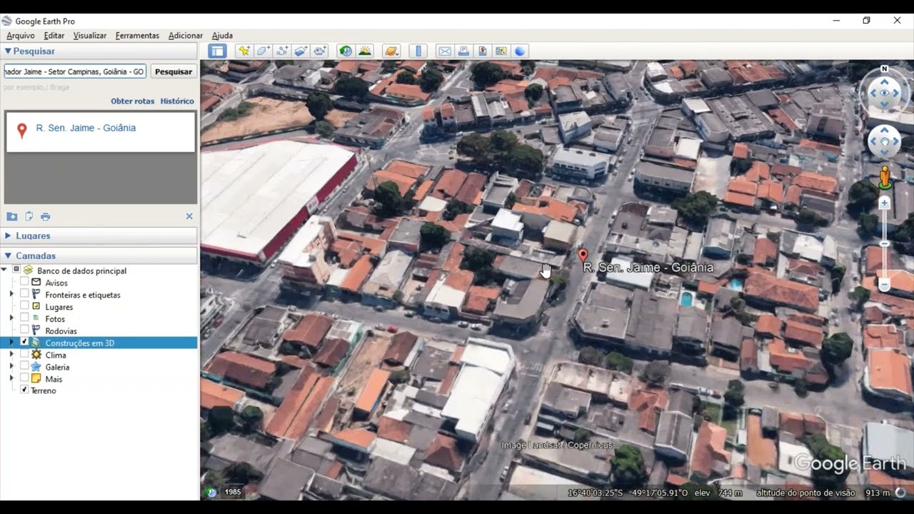
Task: Turn on the Fotos layer checkbox
Action: point(24,318)
